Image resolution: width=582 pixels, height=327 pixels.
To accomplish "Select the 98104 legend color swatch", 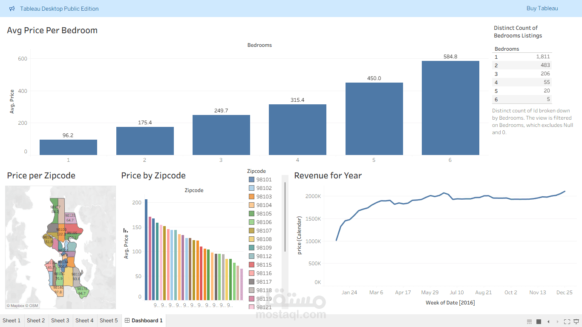I will click(x=251, y=205).
